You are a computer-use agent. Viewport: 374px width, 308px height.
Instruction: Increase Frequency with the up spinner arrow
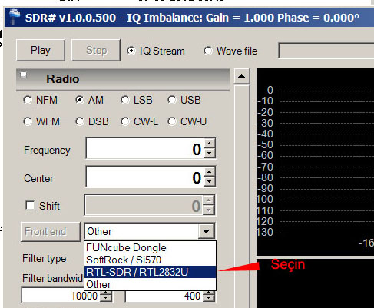pyautogui.click(x=210, y=143)
